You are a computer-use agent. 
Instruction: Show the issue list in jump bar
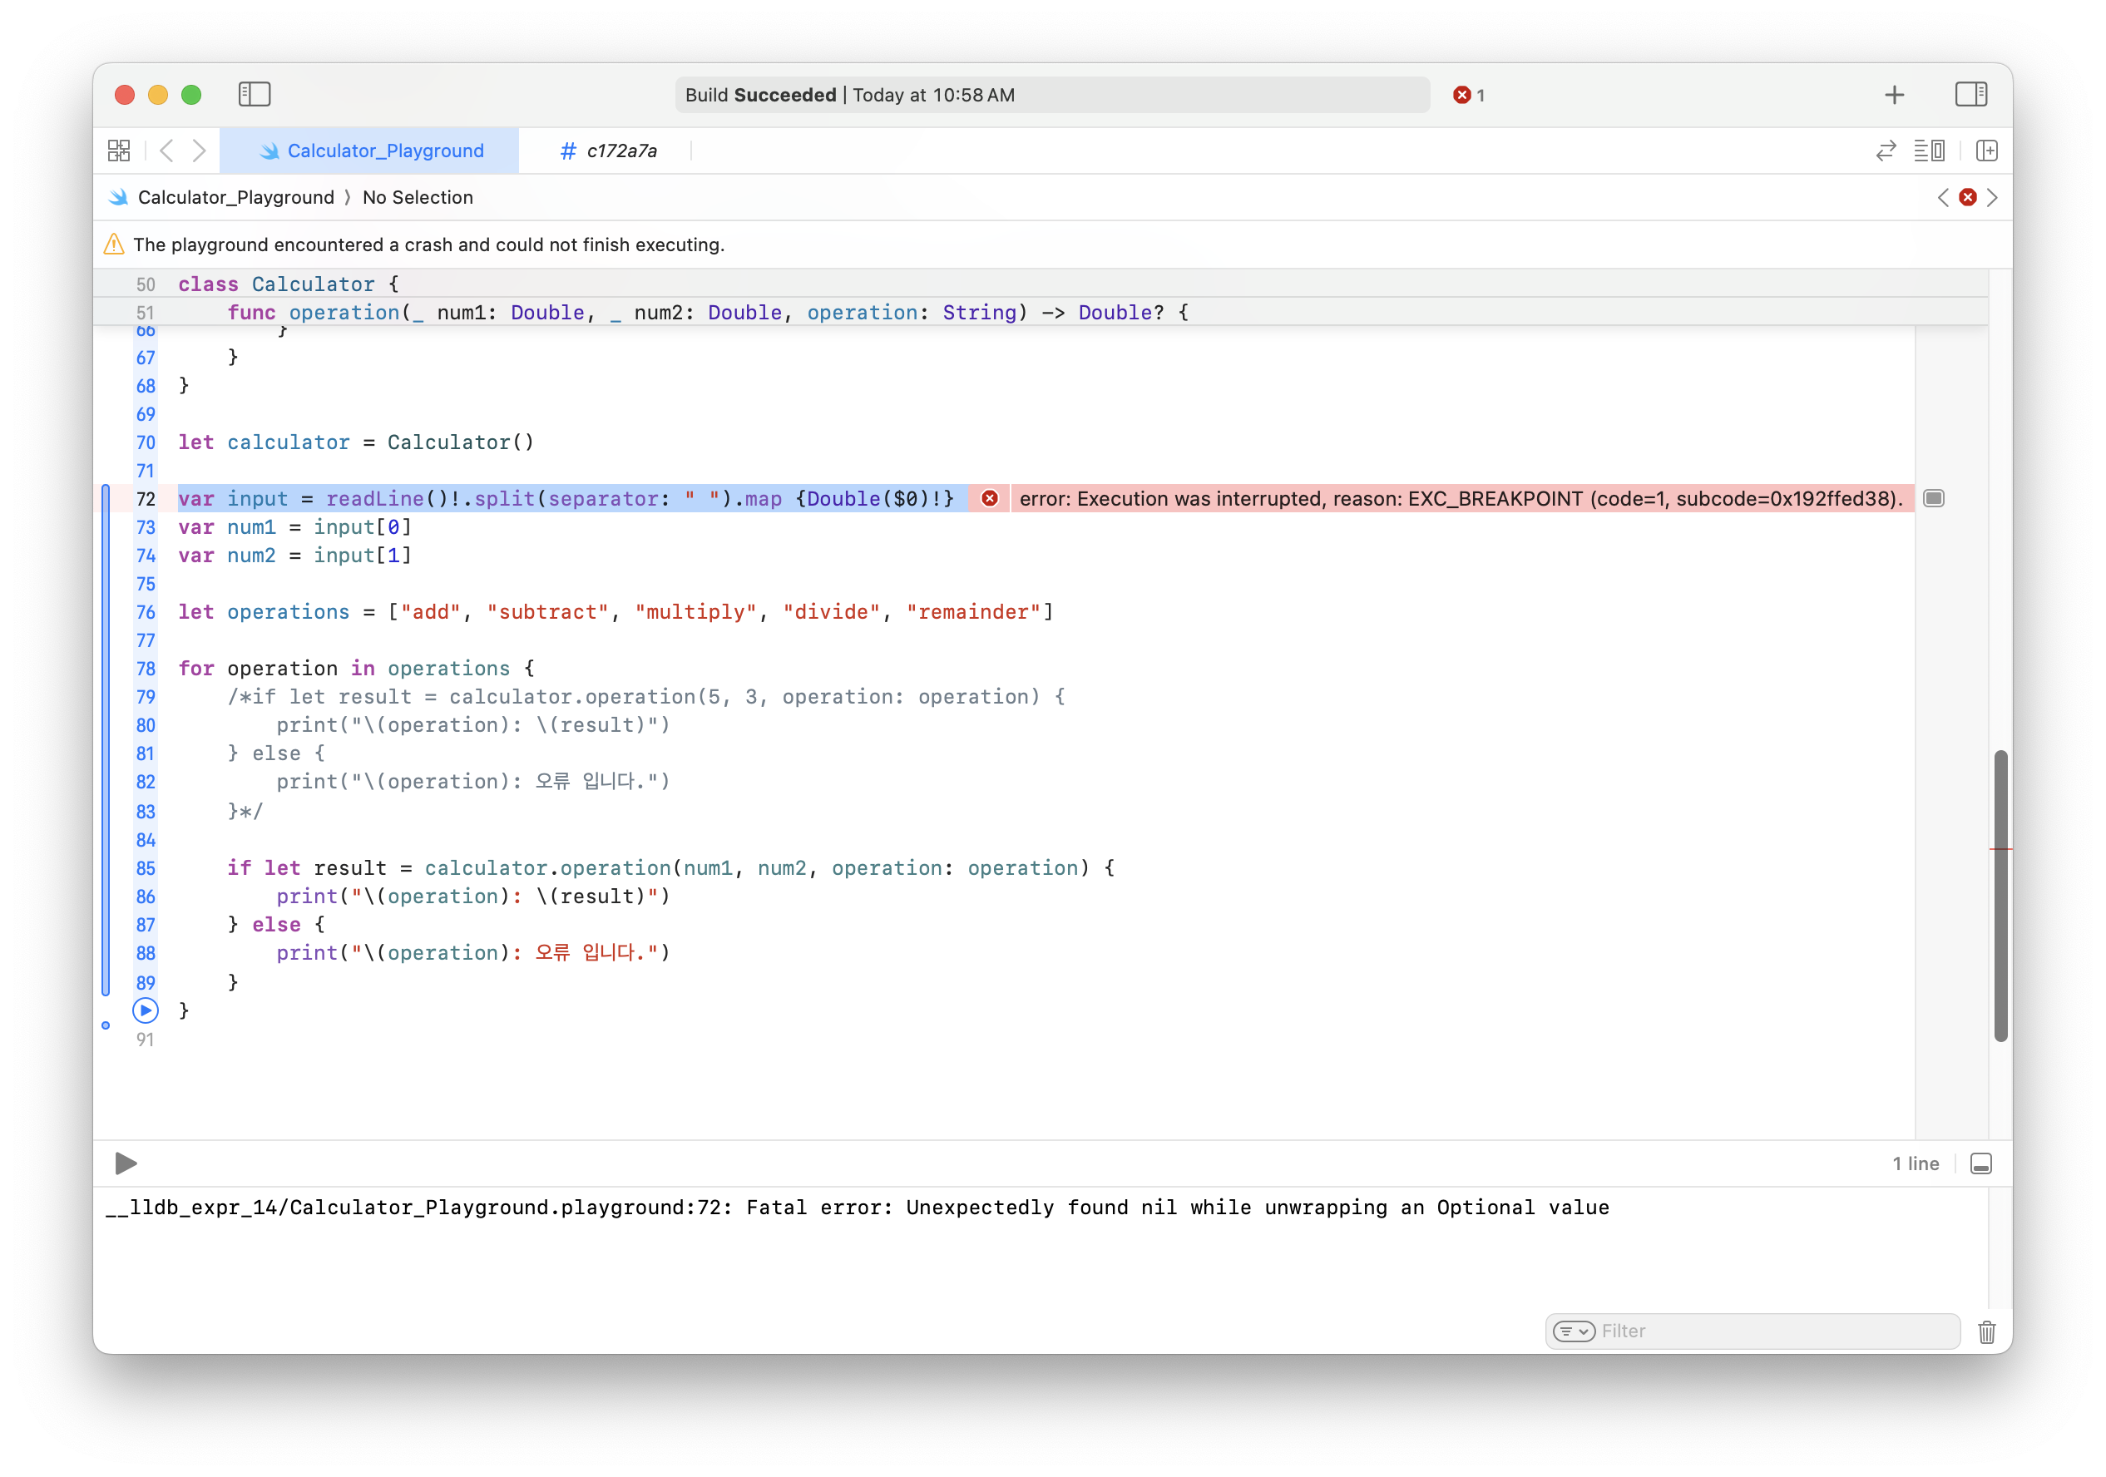coord(1967,197)
